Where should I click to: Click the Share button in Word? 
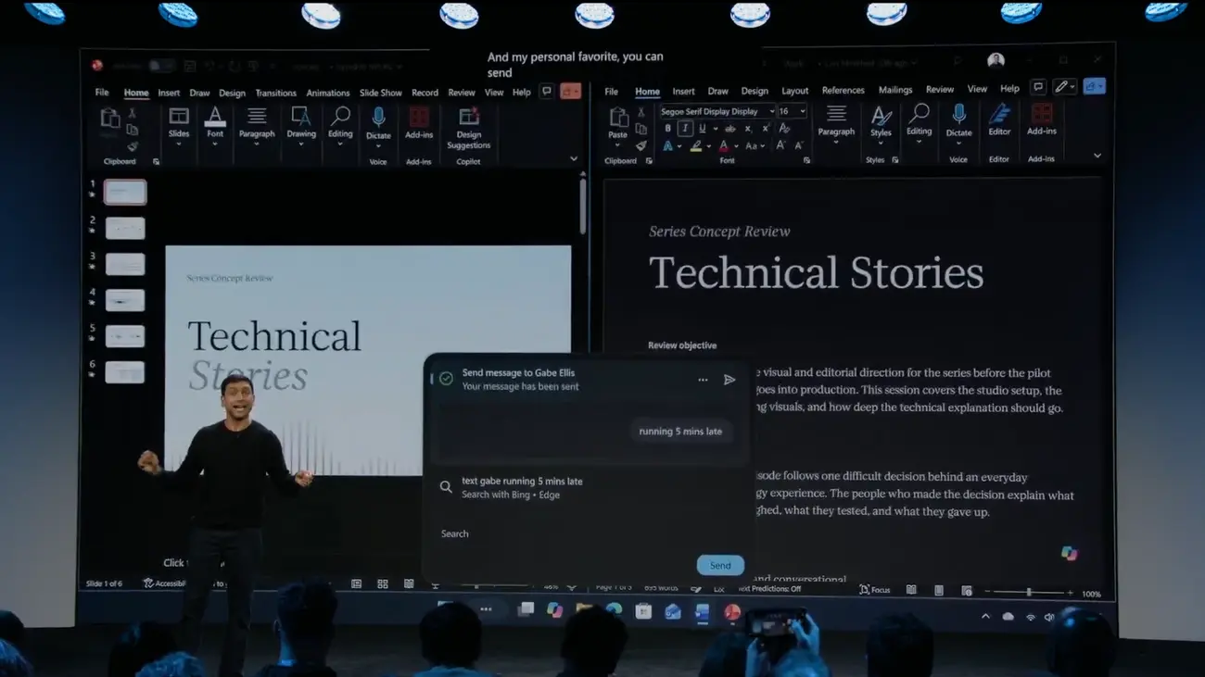(1094, 86)
